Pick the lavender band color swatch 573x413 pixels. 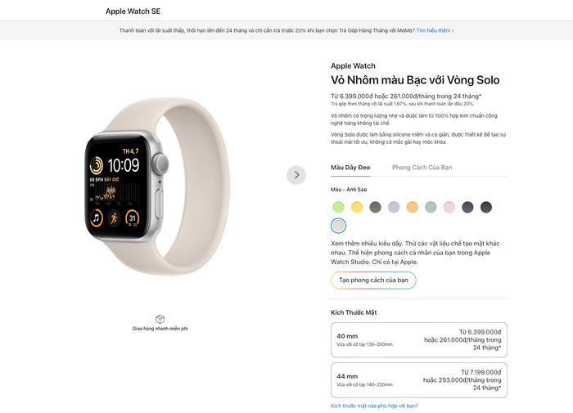[x=394, y=207]
